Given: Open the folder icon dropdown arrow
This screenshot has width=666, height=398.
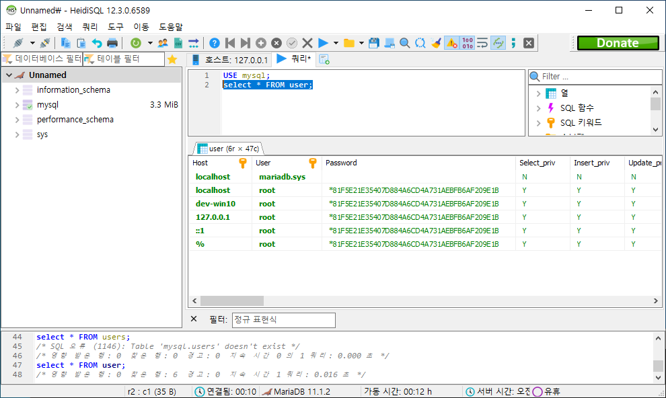Looking at the screenshot, I should pos(361,43).
